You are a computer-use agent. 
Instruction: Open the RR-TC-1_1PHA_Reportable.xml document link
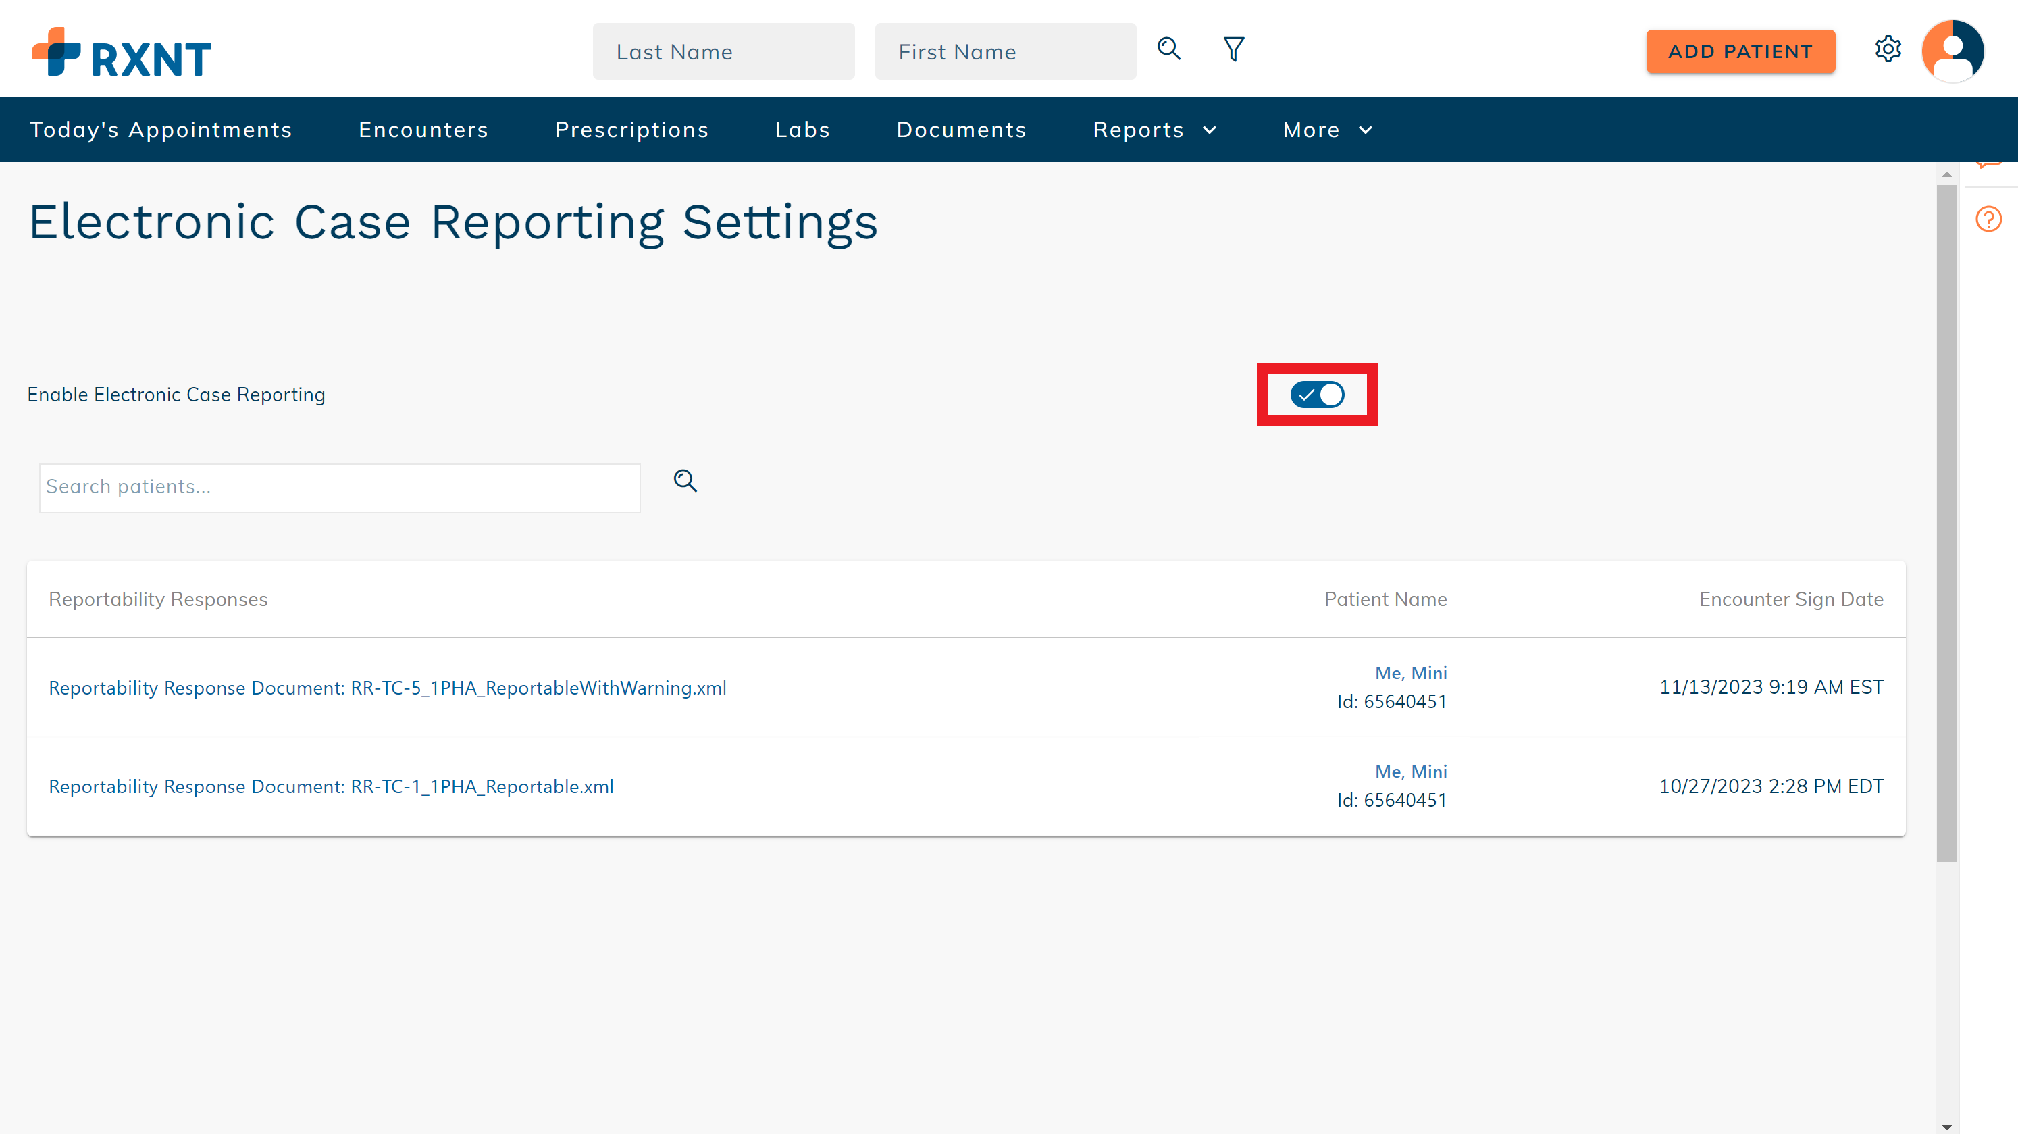[x=330, y=786]
